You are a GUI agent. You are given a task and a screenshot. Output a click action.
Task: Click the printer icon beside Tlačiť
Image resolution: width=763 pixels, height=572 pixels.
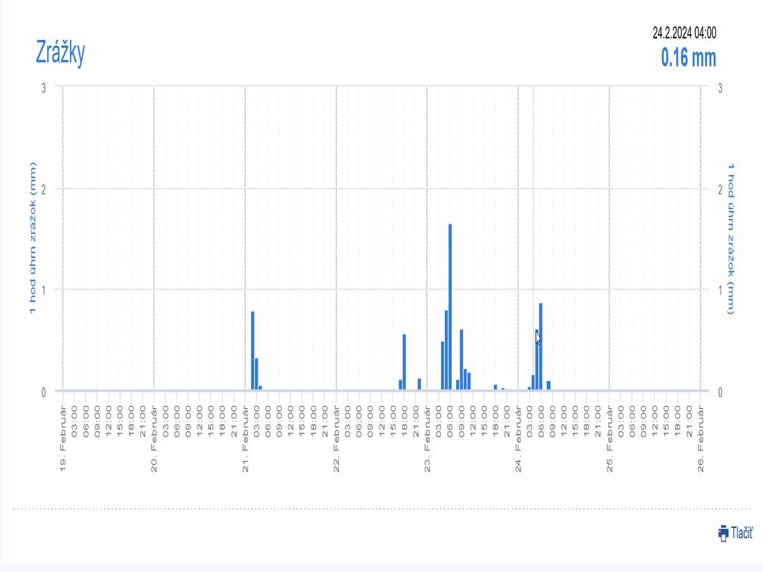tap(723, 533)
